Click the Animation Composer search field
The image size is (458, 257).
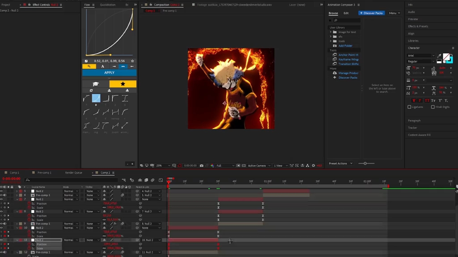(347, 21)
